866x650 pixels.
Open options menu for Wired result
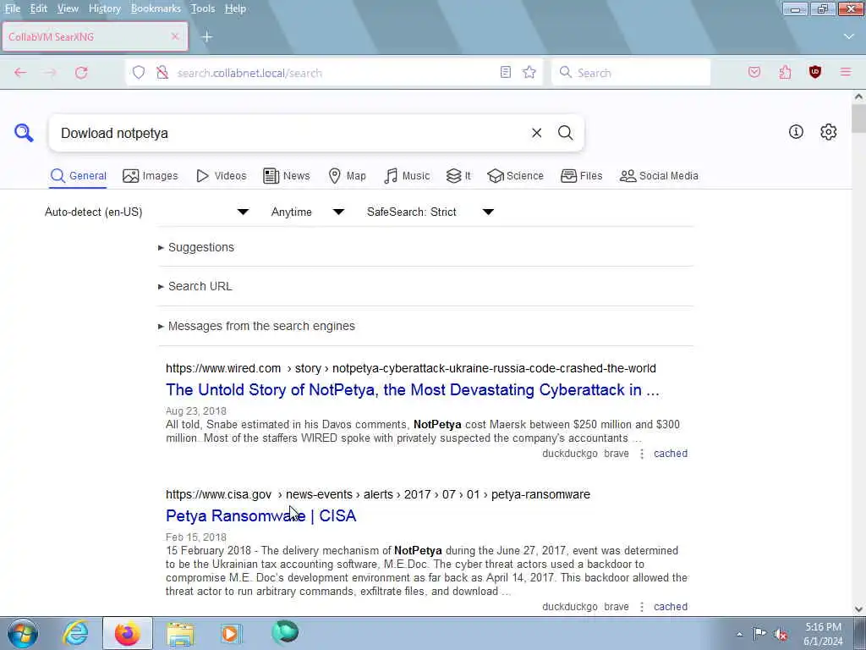[x=641, y=454]
